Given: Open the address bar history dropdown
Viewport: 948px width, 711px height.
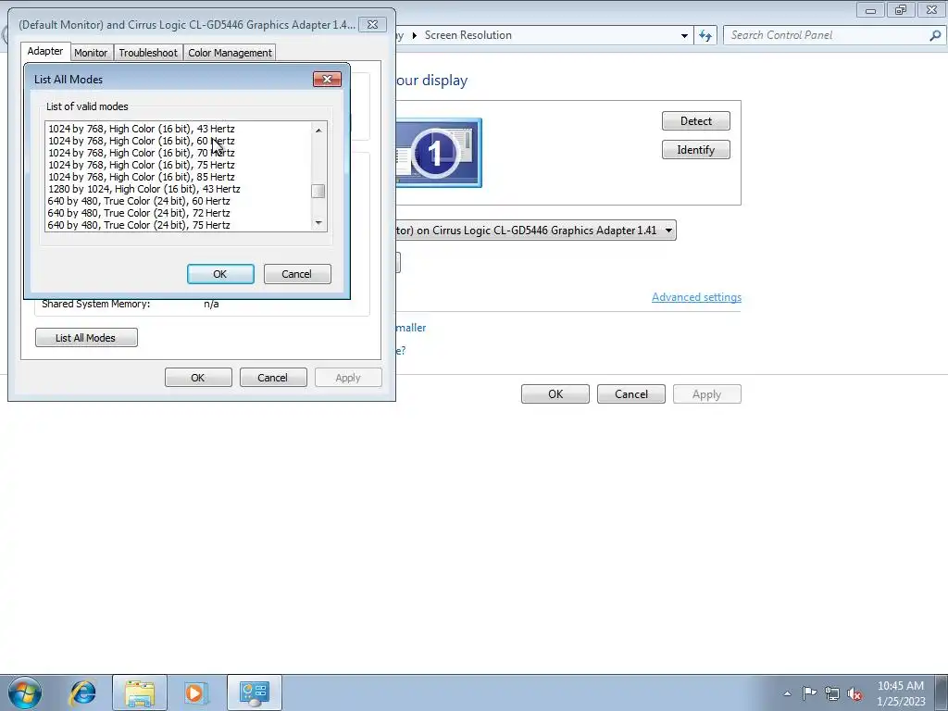Looking at the screenshot, I should click(684, 35).
